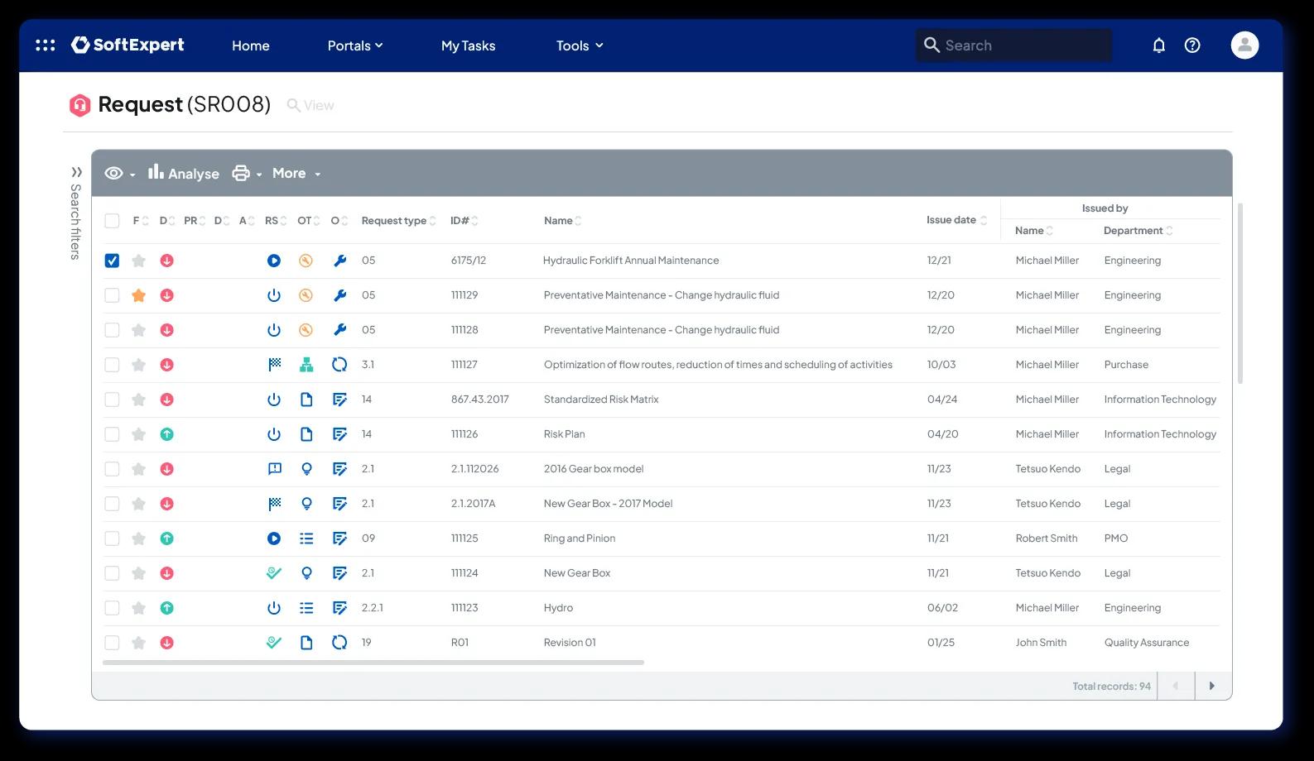Toggle the select-all header checkbox
This screenshot has height=761, width=1314.
[x=112, y=221]
